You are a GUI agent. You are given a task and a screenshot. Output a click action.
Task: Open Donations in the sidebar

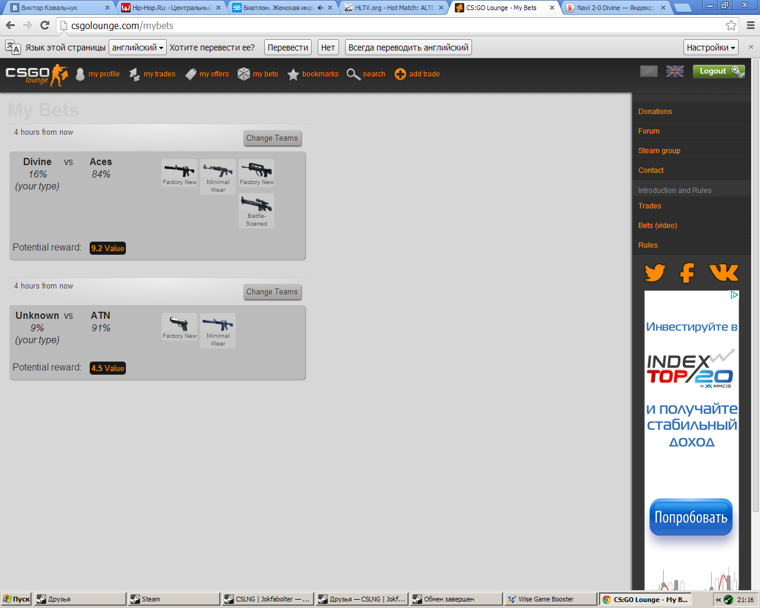pyautogui.click(x=655, y=112)
